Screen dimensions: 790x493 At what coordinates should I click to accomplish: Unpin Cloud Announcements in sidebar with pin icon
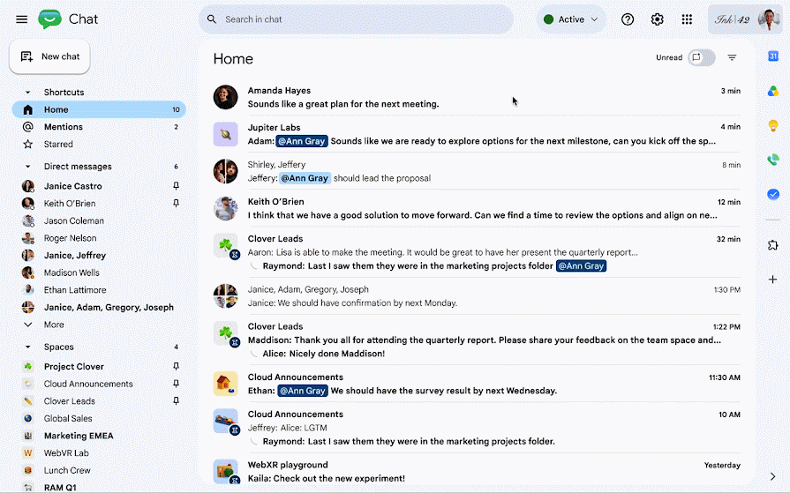pos(176,384)
